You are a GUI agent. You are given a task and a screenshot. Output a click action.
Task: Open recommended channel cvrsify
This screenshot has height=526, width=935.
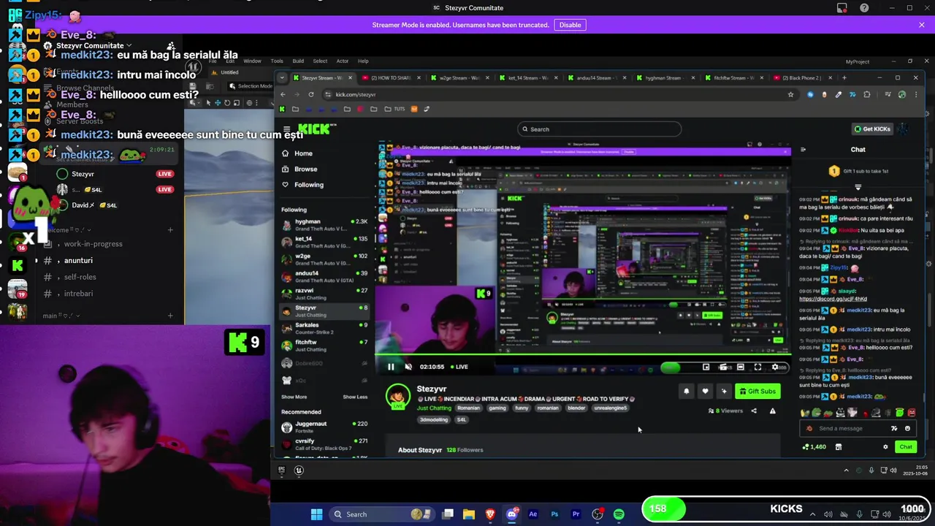[x=325, y=444]
